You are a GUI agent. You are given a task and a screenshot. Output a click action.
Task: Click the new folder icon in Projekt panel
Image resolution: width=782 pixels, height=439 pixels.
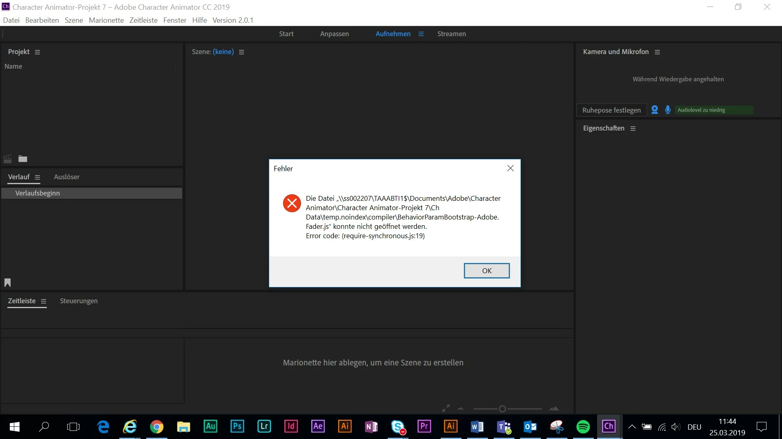pos(23,159)
